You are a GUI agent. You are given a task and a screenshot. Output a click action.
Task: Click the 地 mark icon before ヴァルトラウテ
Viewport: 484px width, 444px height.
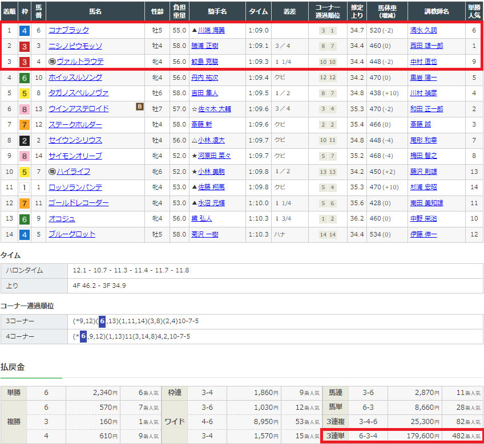(52, 62)
